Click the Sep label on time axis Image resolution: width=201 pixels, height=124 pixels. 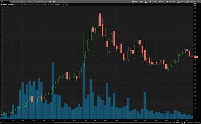tap(86, 120)
